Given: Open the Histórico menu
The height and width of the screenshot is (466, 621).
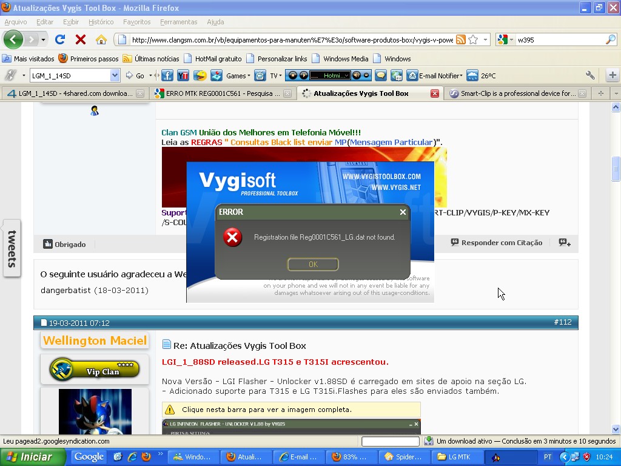Looking at the screenshot, I should click(x=101, y=22).
